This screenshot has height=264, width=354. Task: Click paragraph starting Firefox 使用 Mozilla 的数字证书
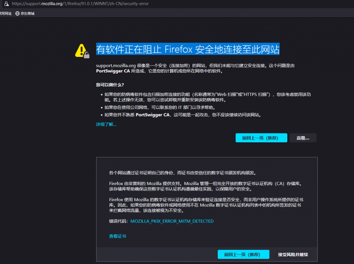click(206, 205)
